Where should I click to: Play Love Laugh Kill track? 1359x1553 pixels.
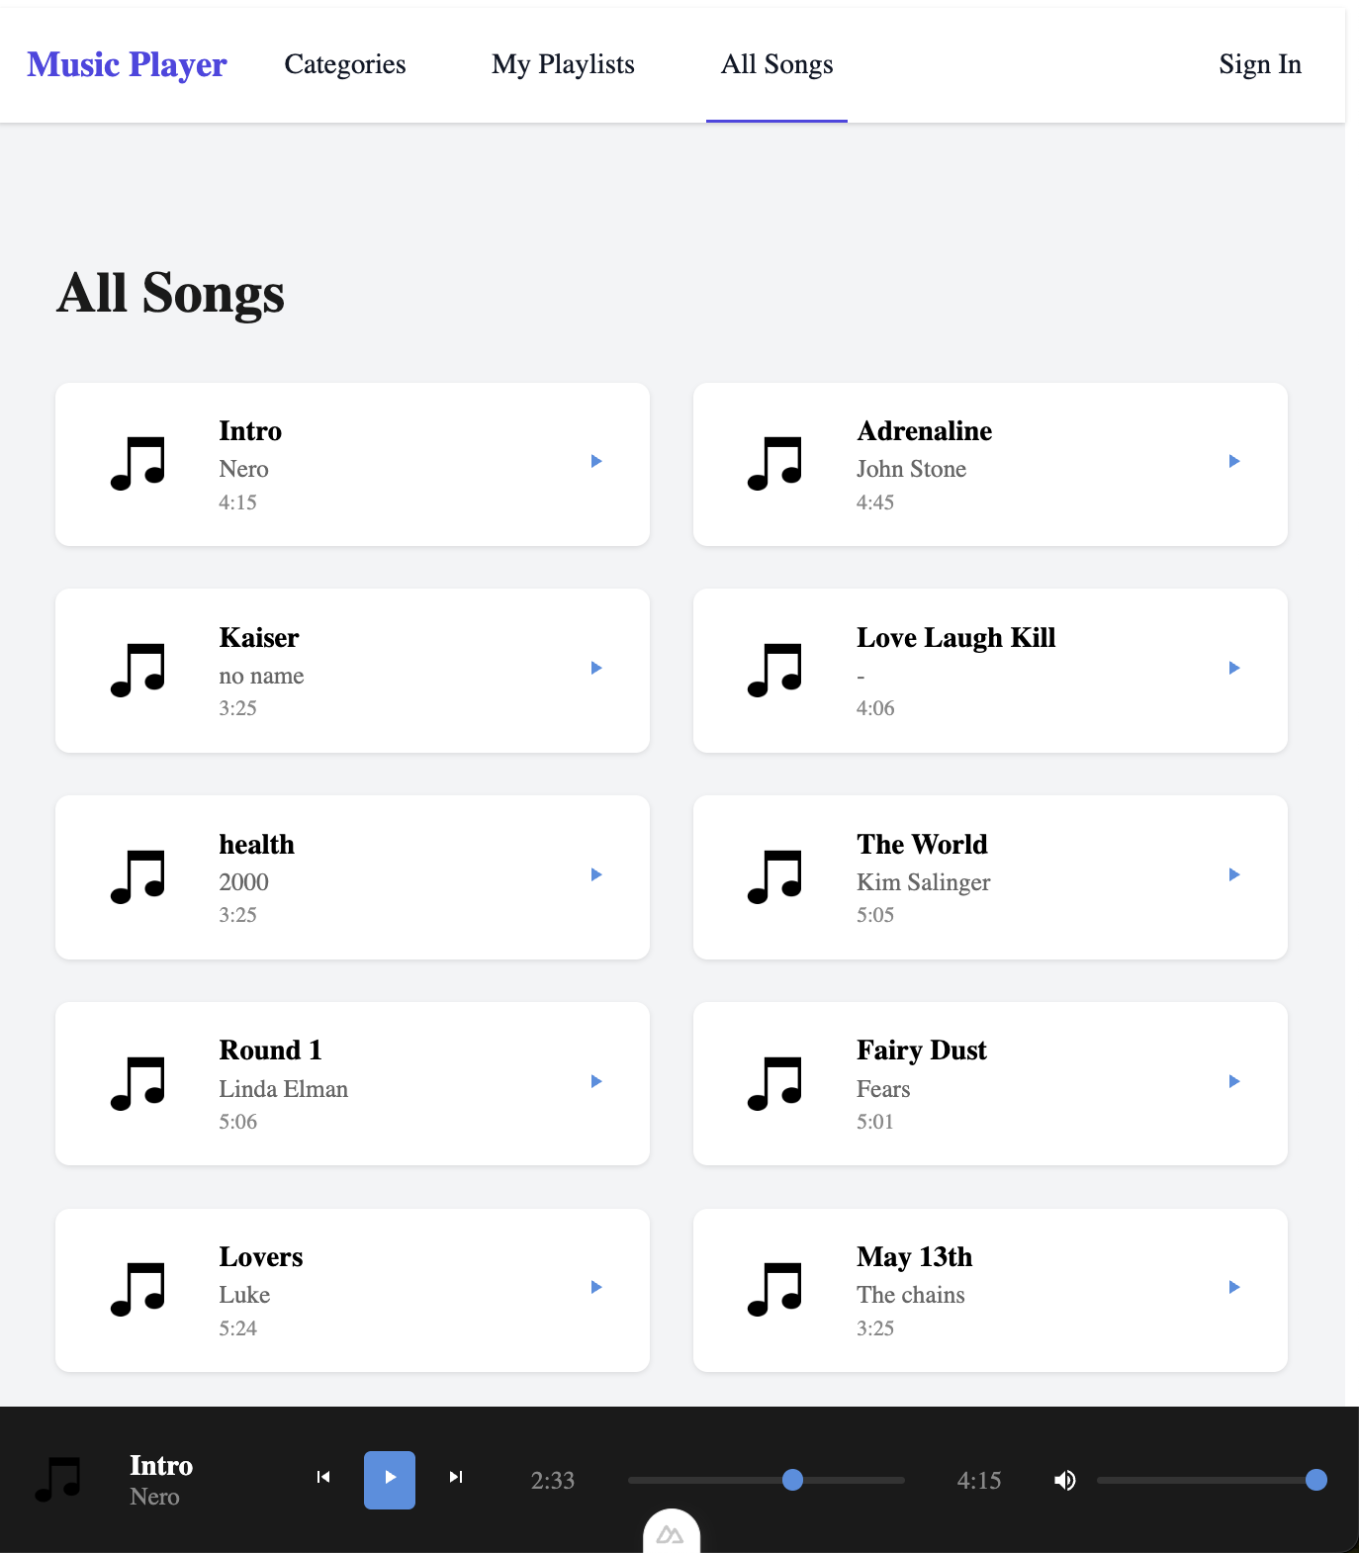(x=1234, y=668)
